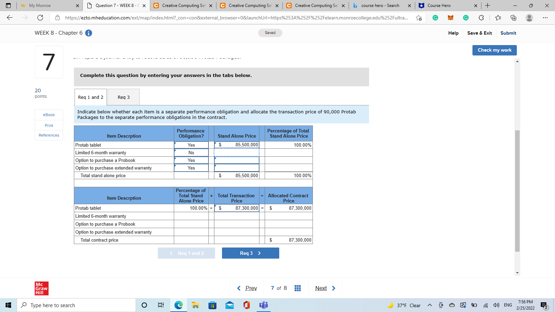Open the MetaMask fox extension icon
Viewport: 555px width, 312px height.
(x=451, y=18)
